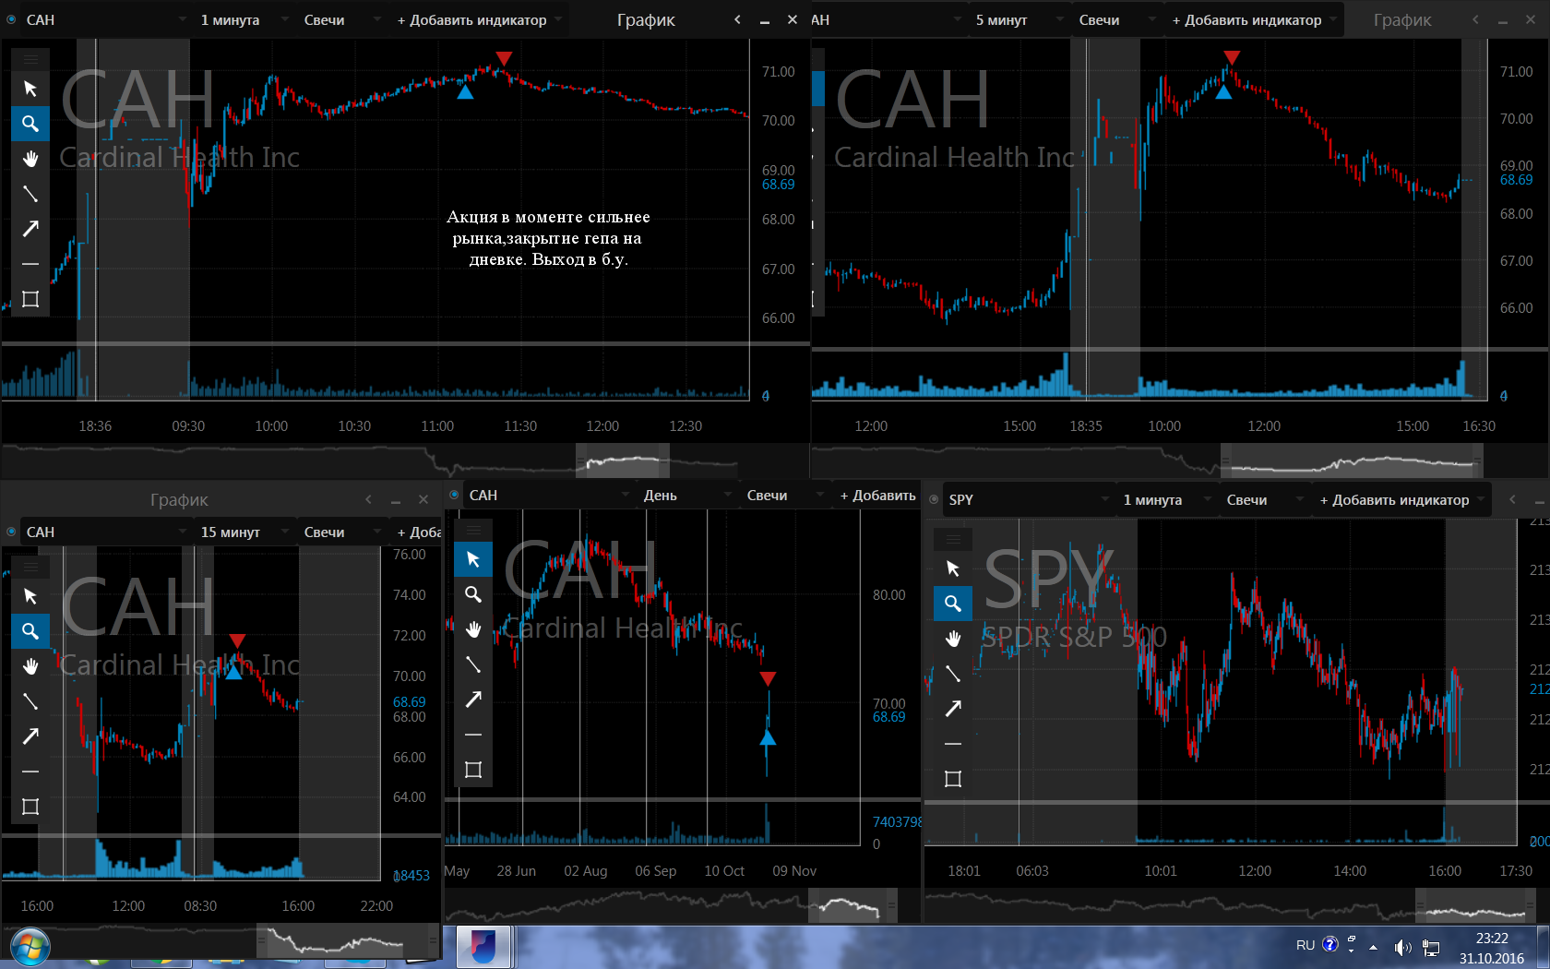This screenshot has height=969, width=1550.
Task: Select the line drawing tool in top-left CAH chart
Action: 30,194
